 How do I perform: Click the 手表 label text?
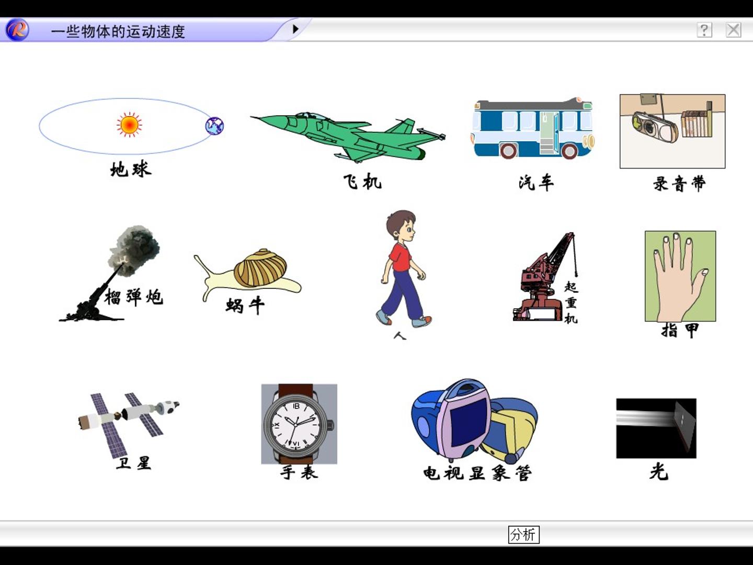tap(299, 472)
